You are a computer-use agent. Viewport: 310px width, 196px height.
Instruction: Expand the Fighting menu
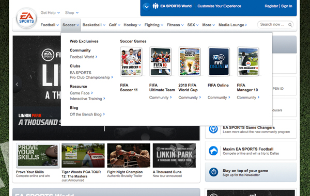154,25
